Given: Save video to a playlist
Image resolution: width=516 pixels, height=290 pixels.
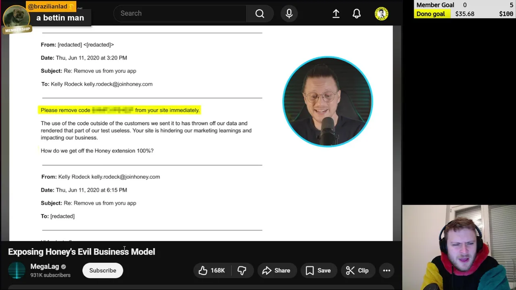Looking at the screenshot, I should pos(318,271).
